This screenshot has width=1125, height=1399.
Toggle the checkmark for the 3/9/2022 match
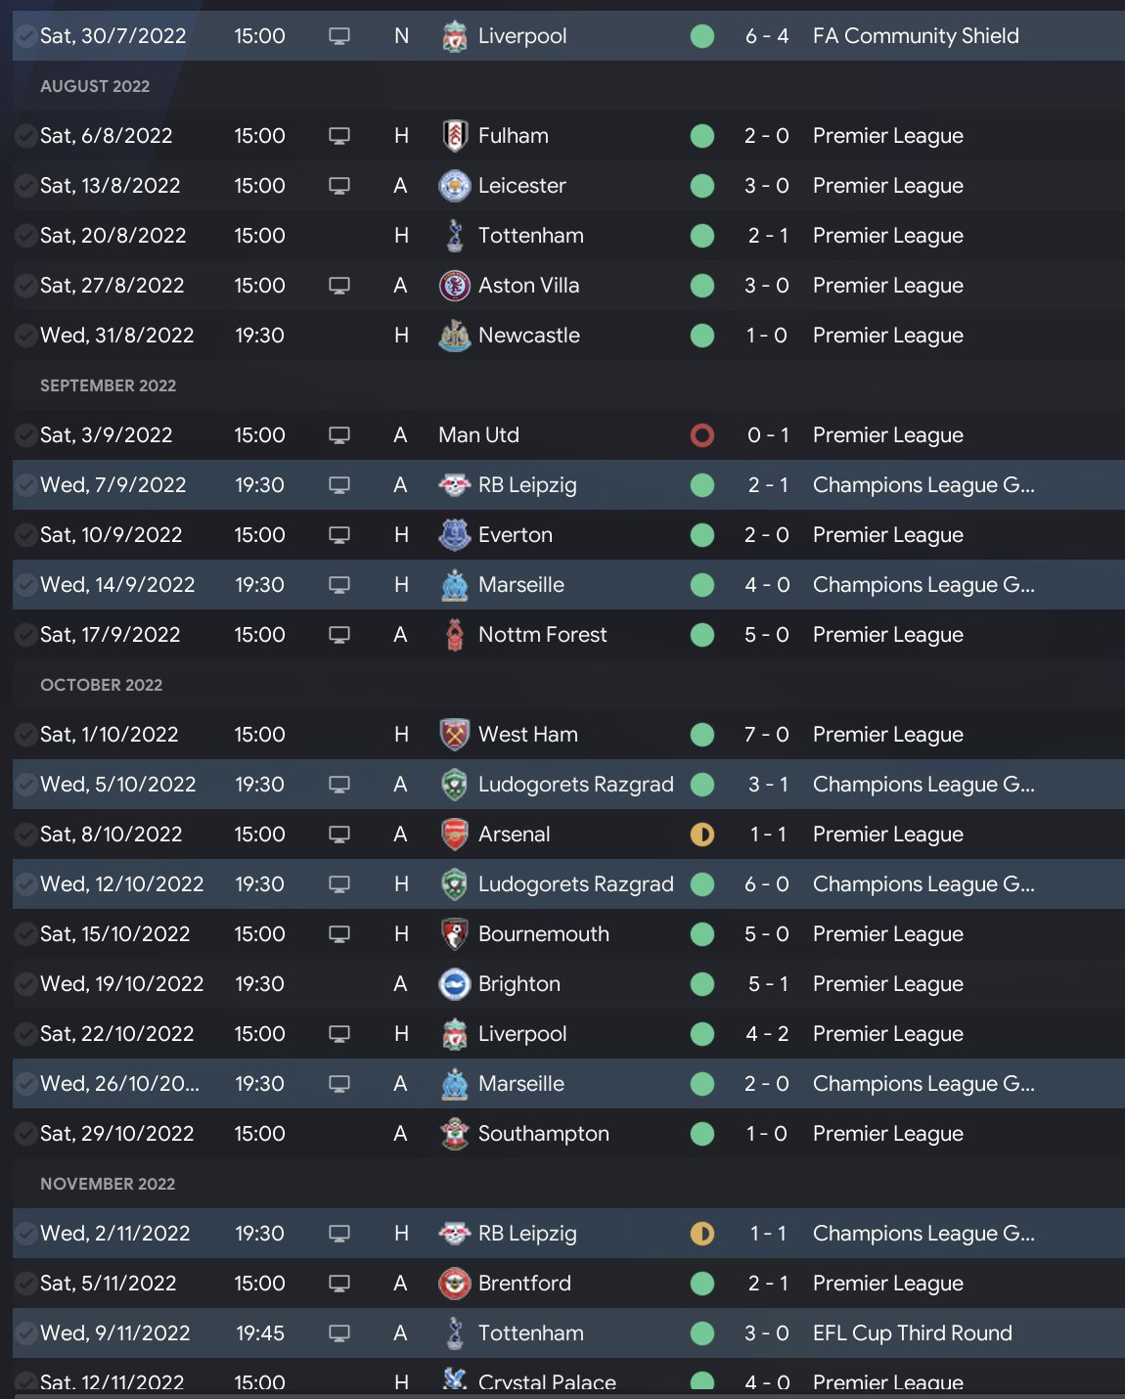pos(25,435)
